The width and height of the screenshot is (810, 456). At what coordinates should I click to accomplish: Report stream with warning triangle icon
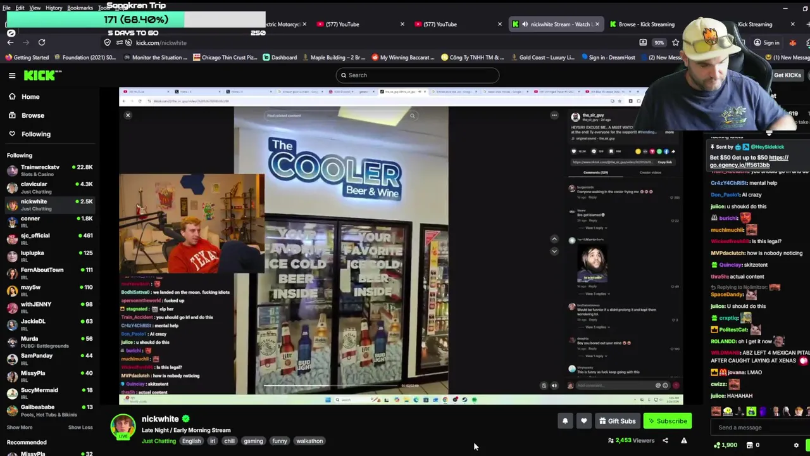coord(684,441)
